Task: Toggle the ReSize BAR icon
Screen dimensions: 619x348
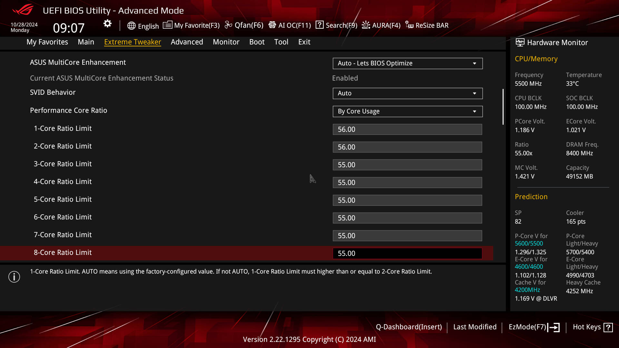Action: coord(409,25)
